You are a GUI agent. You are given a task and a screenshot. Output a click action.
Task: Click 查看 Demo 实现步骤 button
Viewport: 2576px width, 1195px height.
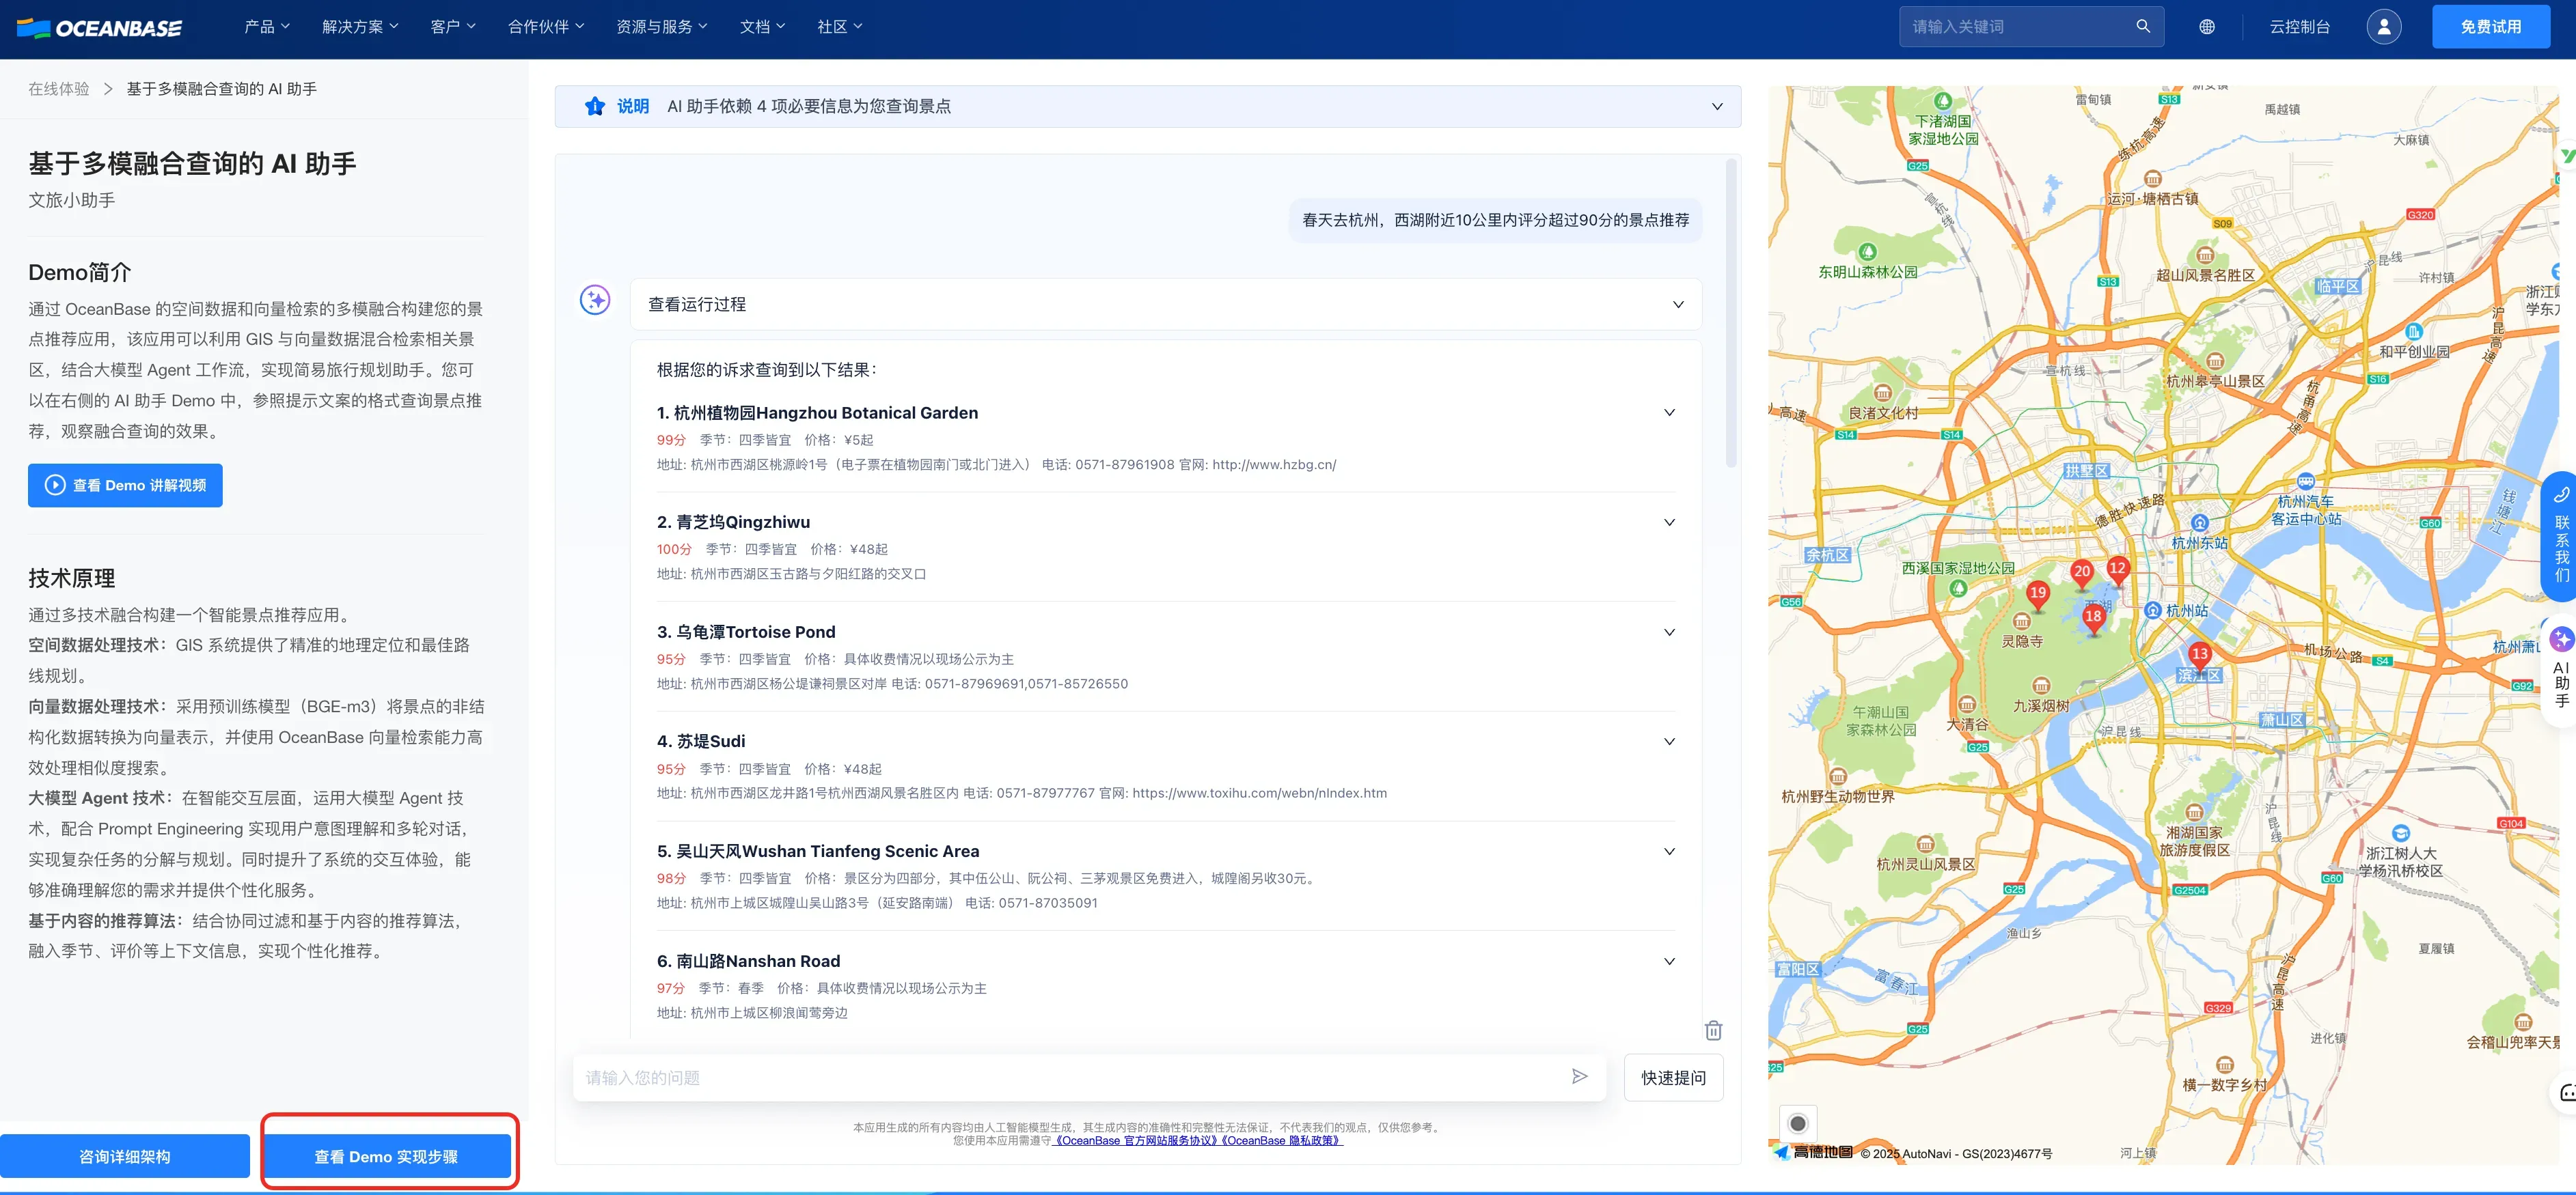click(386, 1156)
